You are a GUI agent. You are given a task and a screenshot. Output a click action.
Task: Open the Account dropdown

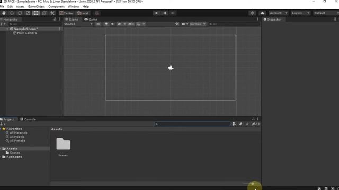tap(279, 13)
